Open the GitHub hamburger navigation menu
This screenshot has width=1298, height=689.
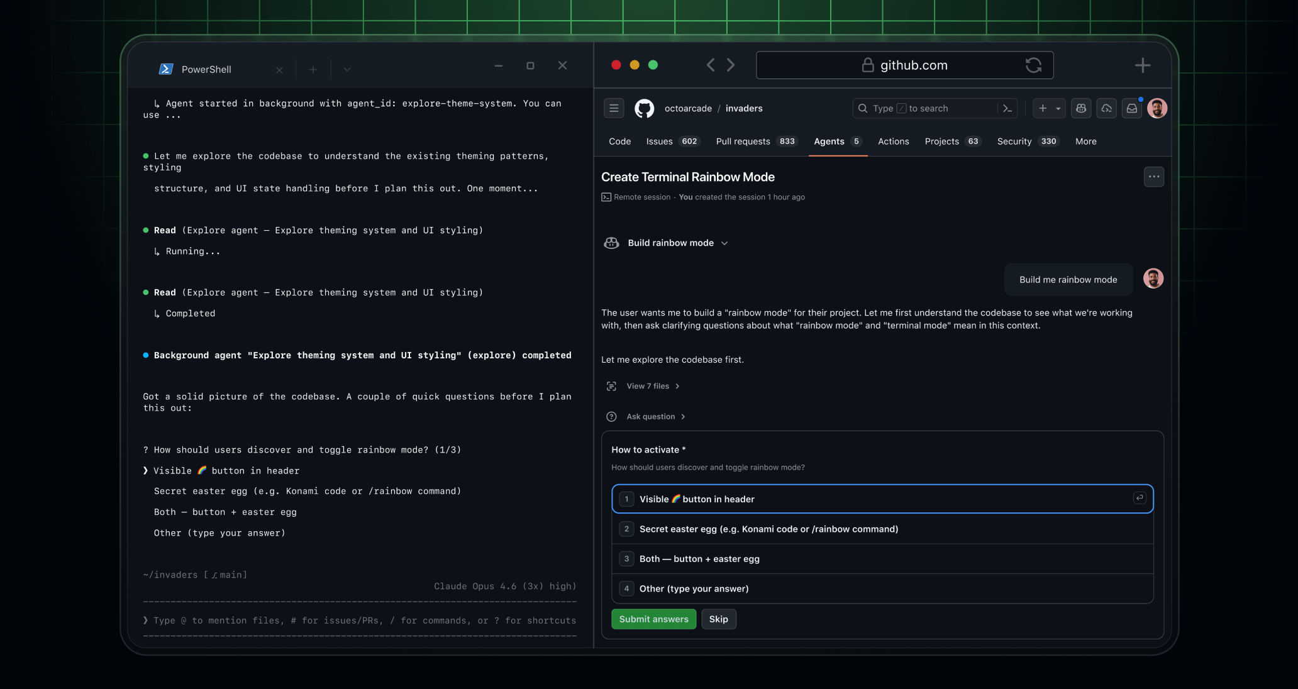614,108
